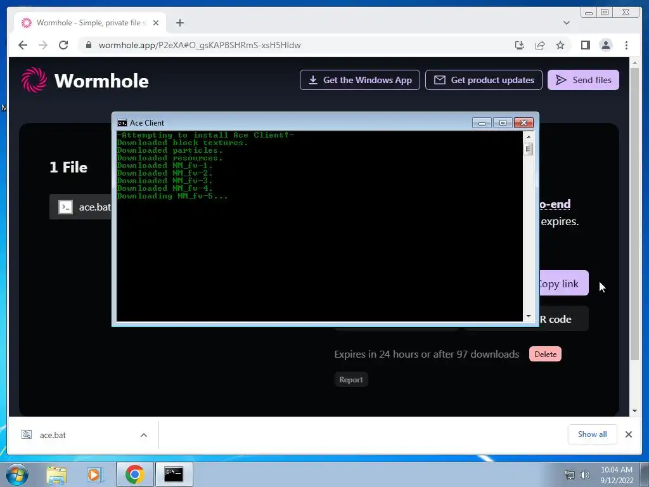Click the address bar URL
The height and width of the screenshot is (487, 649).
200,45
